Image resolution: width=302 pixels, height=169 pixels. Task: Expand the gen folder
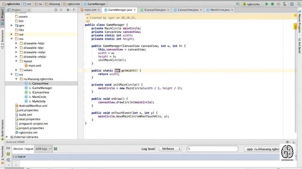click(x=11, y=25)
